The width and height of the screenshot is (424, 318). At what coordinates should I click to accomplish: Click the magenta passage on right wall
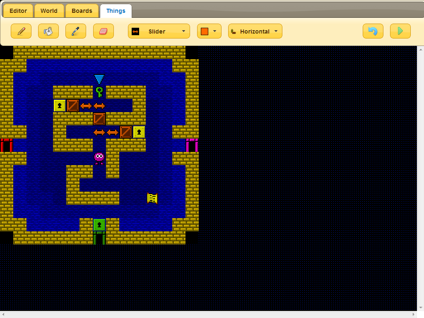point(192,146)
